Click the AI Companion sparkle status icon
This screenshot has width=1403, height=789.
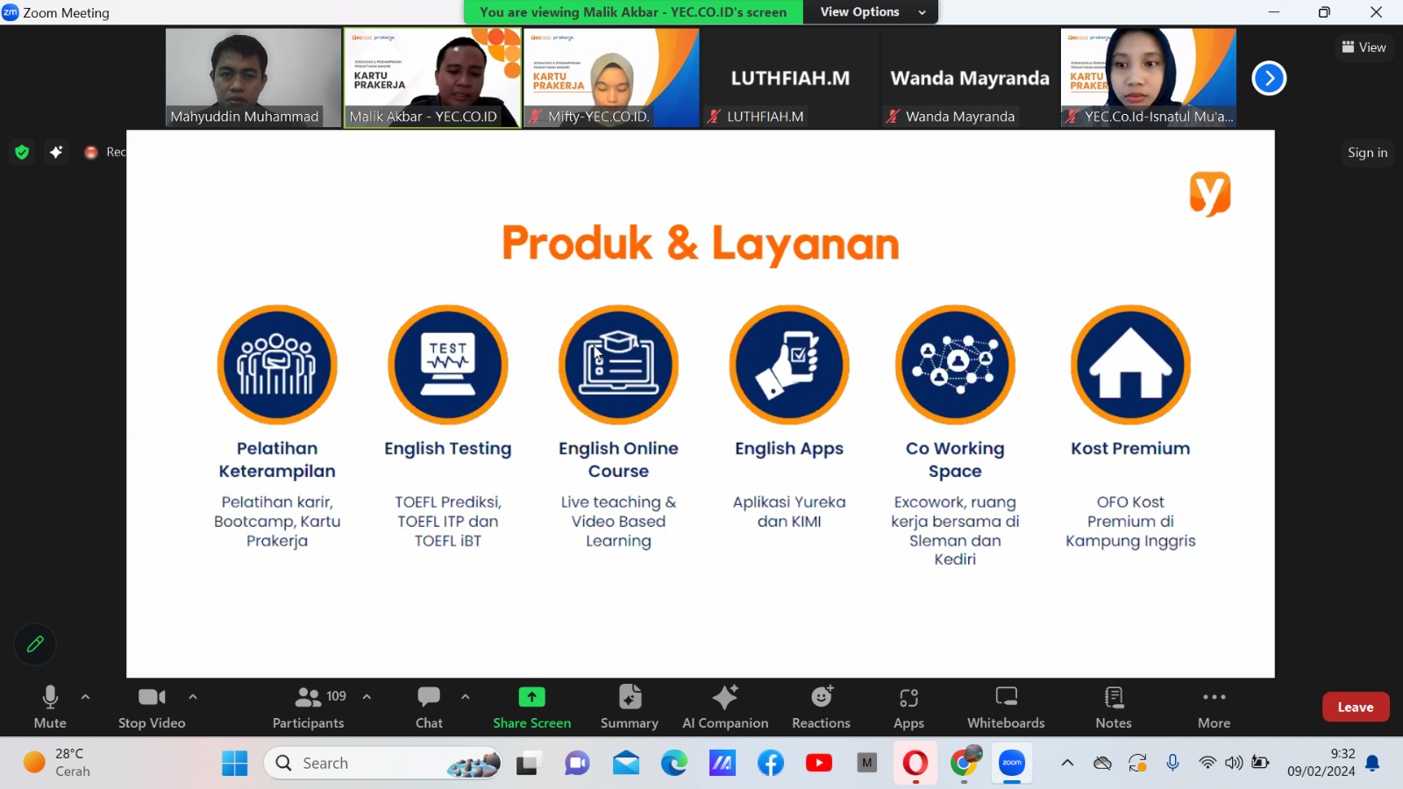[56, 153]
